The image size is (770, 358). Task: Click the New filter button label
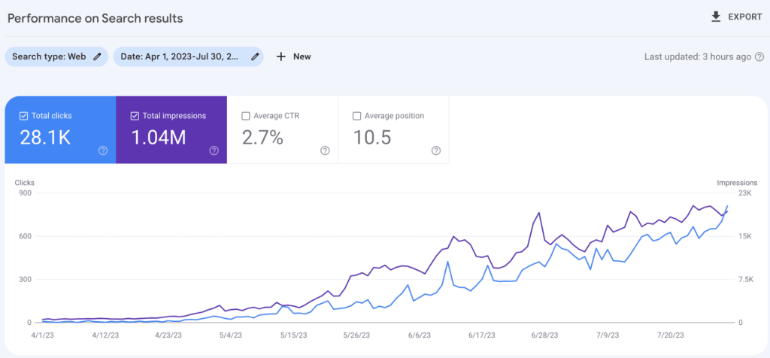(302, 56)
